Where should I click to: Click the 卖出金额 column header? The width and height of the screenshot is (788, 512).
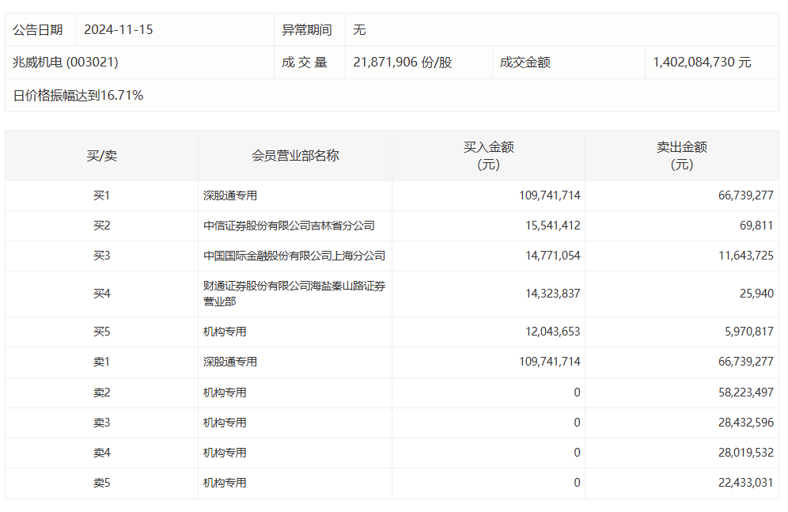click(682, 156)
